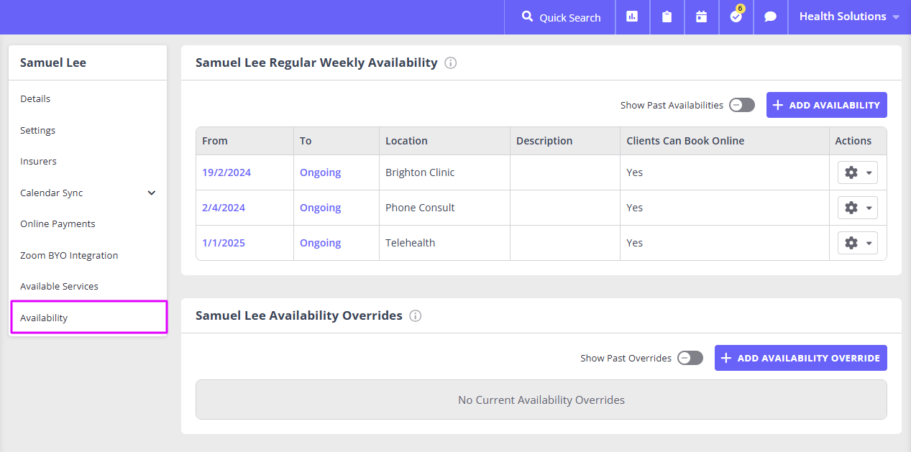The height and width of the screenshot is (452, 911).
Task: Open the messages chat bubble icon
Action: point(770,17)
